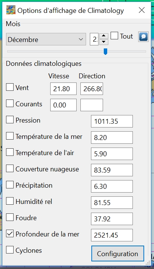Check the Pression option
Screen dimensions: 154x269
pos(10,120)
